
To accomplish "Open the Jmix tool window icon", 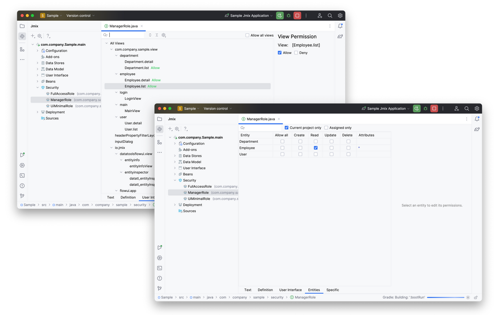I will tap(160, 129).
